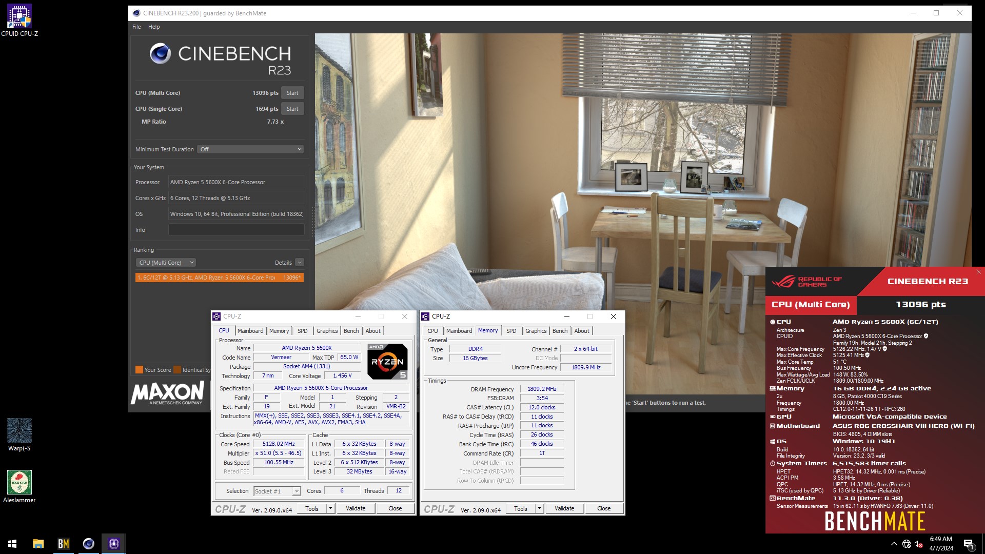The width and height of the screenshot is (985, 554).
Task: Click the CPU-Z icon in right window title bar
Action: click(x=425, y=316)
